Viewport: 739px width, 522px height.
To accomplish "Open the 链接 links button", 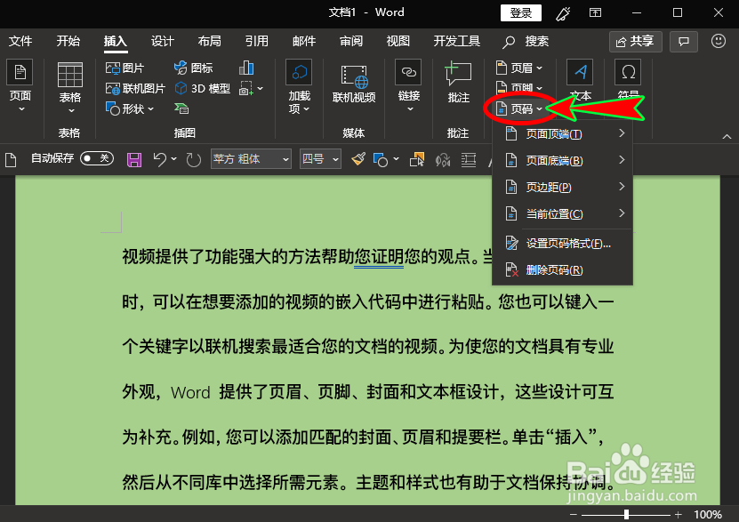I will [408, 87].
